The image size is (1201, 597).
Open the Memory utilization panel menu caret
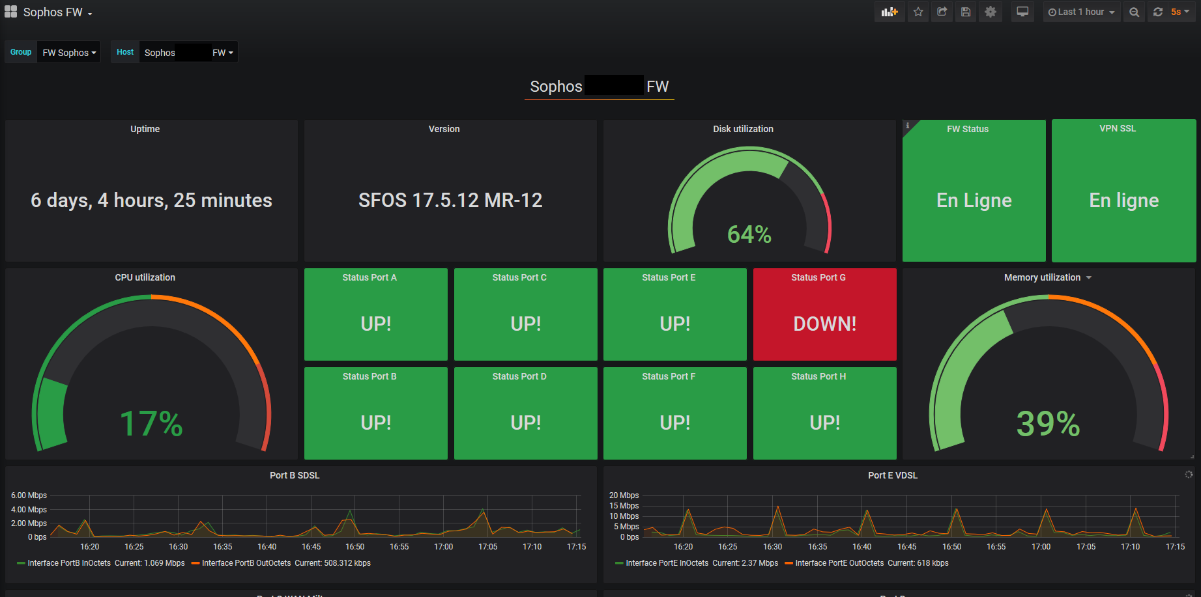pos(1089,278)
